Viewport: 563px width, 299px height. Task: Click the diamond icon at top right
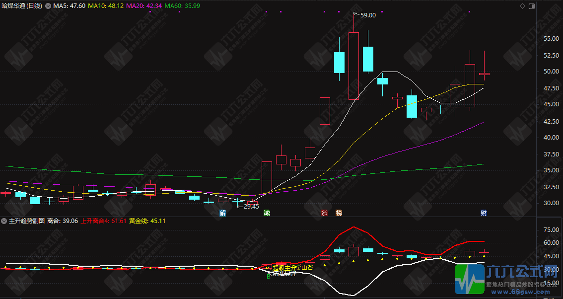[522, 6]
